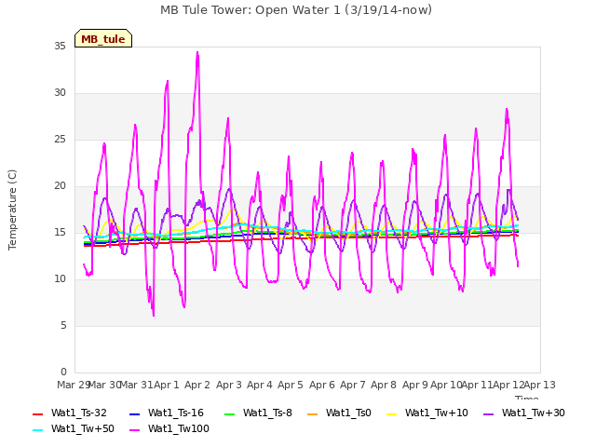The width and height of the screenshot is (596, 447).
Task: Click the orange Wat1_Ts0 legend swatch
Action: point(313,413)
